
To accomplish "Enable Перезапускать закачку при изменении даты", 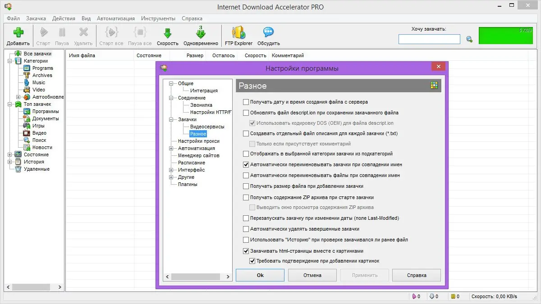I will tap(246, 218).
